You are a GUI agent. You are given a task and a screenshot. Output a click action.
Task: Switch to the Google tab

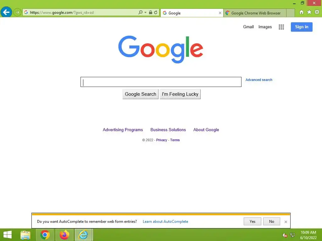[192, 13]
